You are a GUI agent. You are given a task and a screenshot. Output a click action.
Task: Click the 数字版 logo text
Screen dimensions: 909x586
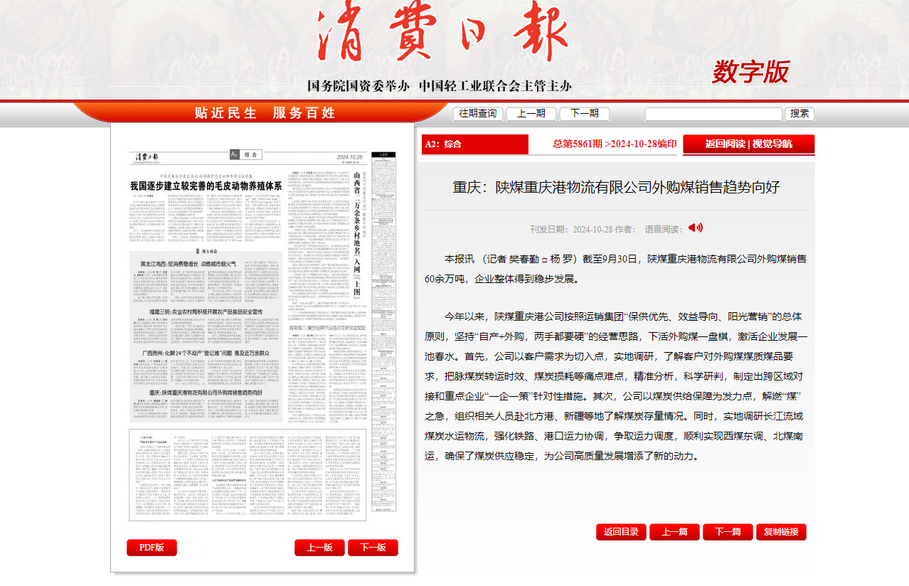(x=750, y=71)
